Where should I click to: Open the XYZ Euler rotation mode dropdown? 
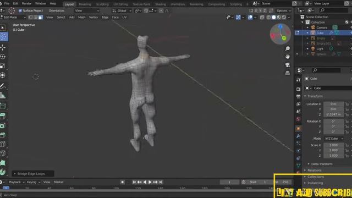click(x=334, y=139)
